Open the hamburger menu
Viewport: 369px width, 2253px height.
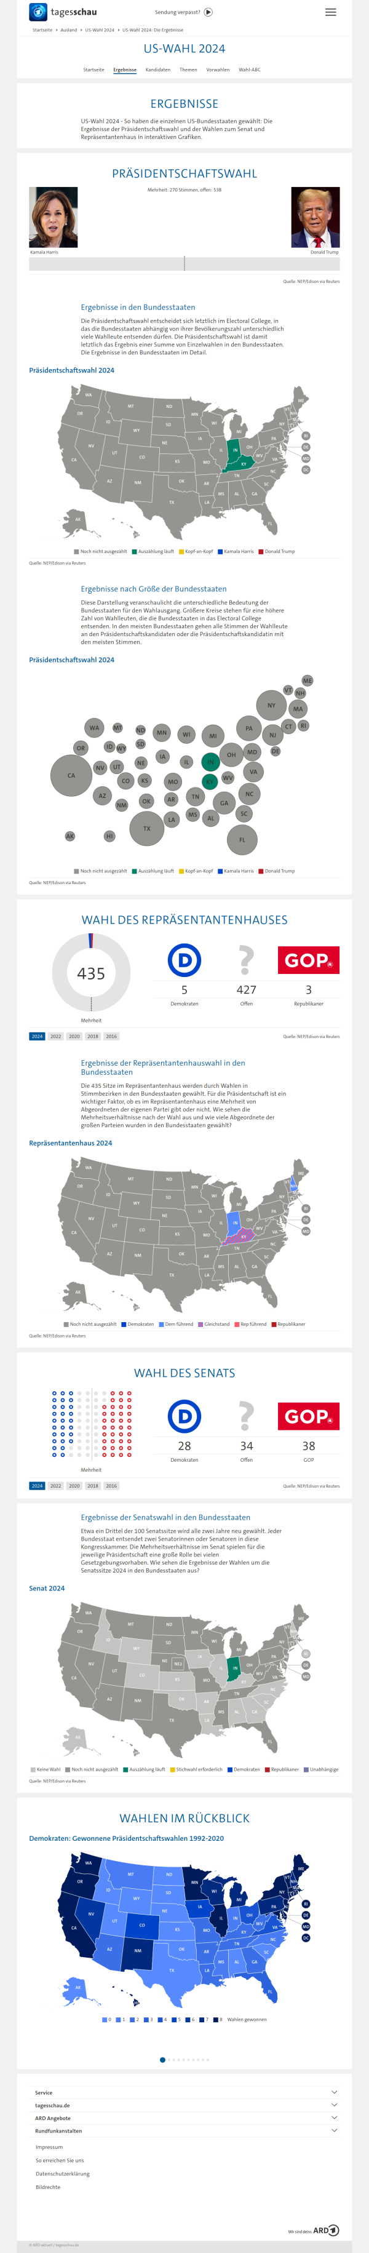[x=330, y=12]
